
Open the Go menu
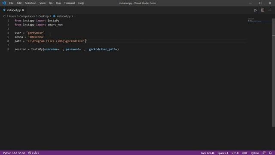(51, 3)
